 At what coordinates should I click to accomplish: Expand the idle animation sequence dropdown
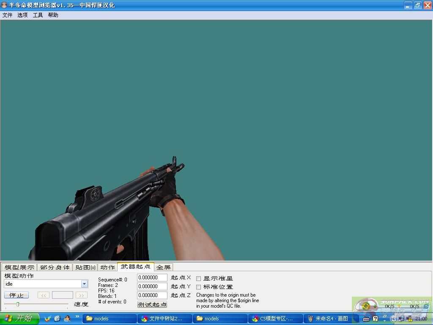tap(84, 284)
